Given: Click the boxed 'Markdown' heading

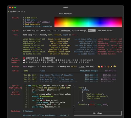Looking at the screenshot, I should pos(98,113).
